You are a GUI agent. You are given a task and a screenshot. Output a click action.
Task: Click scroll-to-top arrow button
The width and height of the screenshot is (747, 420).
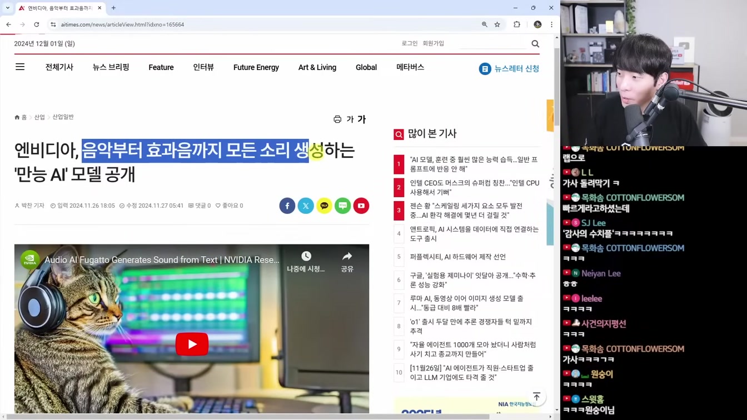pos(536,397)
